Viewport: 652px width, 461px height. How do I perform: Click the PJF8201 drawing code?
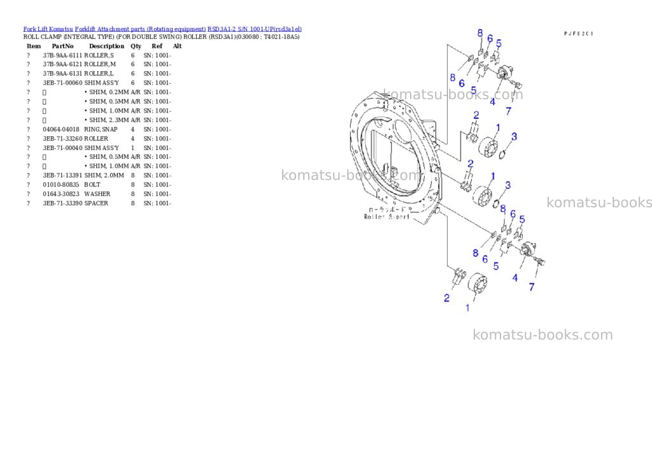[578, 34]
